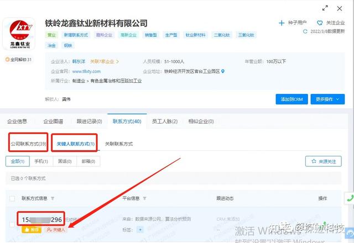This screenshot has width=354, height=243.
Task: Close the company detail panel
Action: pyautogui.click(x=339, y=9)
